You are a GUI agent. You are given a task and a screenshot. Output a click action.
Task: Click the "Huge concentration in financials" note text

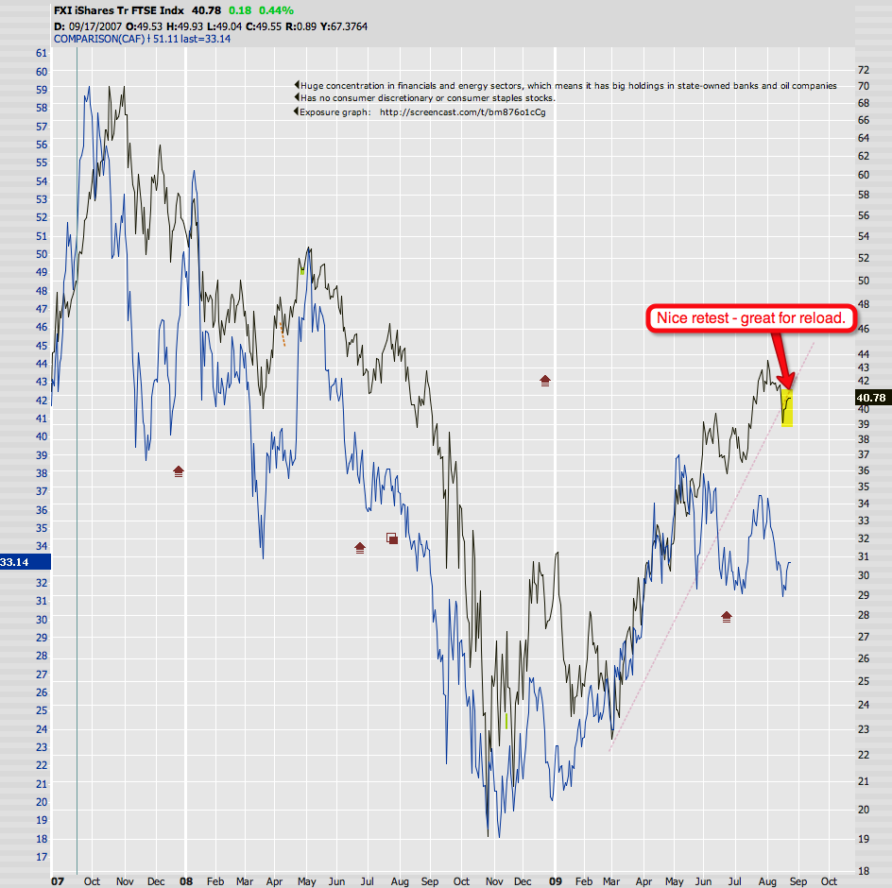(568, 86)
